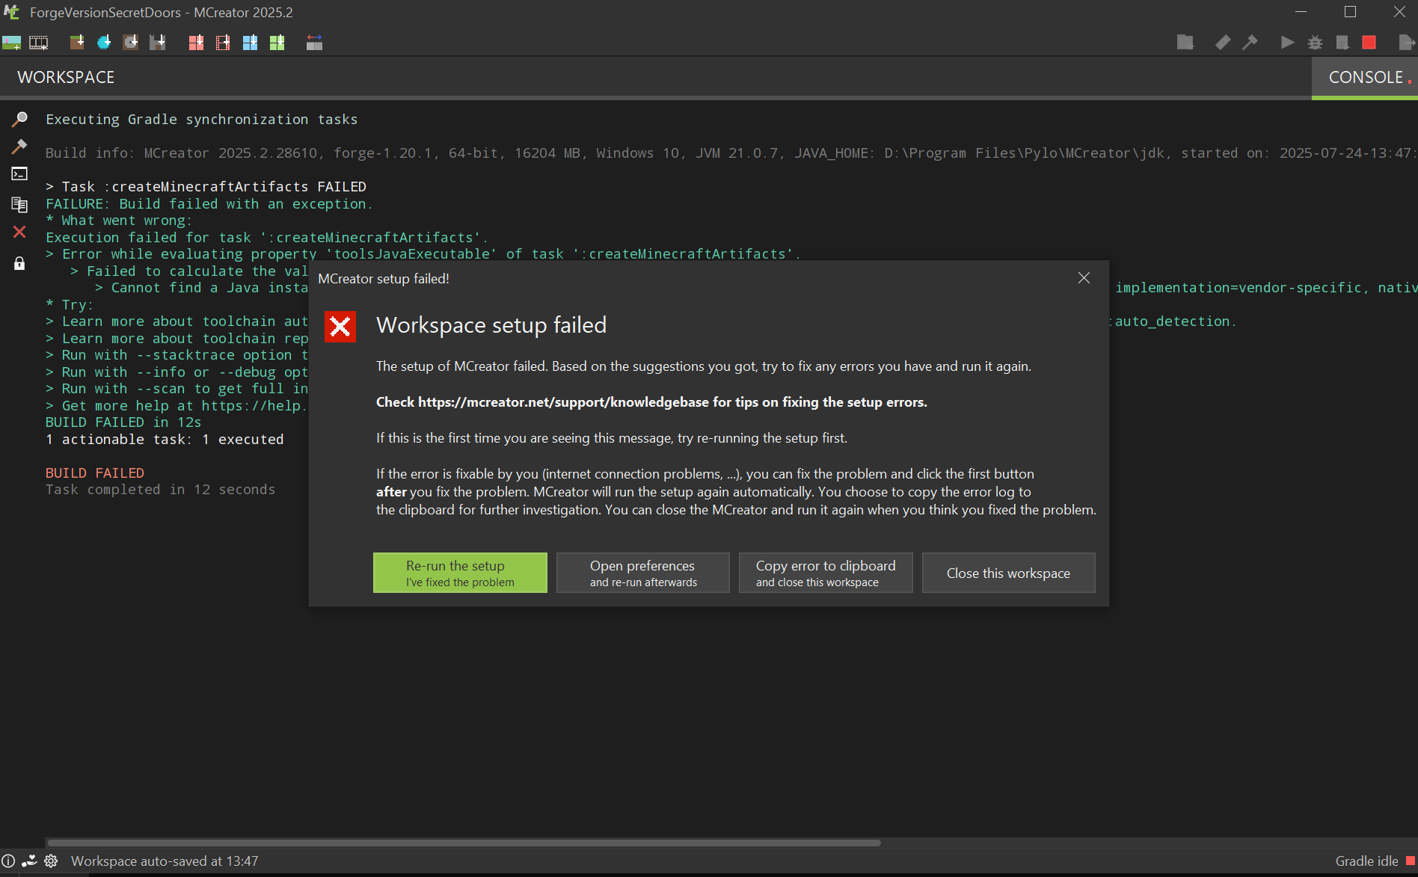
Task: Click the create animated texture filmstrip icon
Action: click(x=38, y=43)
